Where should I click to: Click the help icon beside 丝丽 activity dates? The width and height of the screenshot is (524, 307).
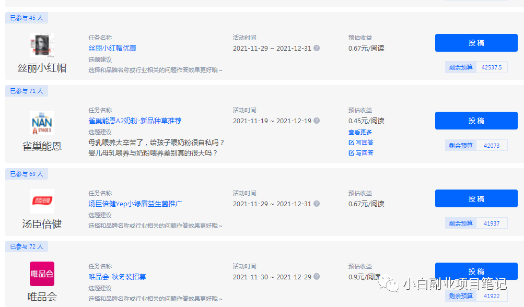(317, 48)
